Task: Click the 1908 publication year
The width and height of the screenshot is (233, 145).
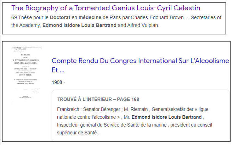Action: [57, 82]
